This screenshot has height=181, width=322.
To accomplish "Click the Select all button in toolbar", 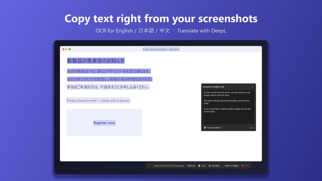I will pyautogui.click(x=191, y=166).
